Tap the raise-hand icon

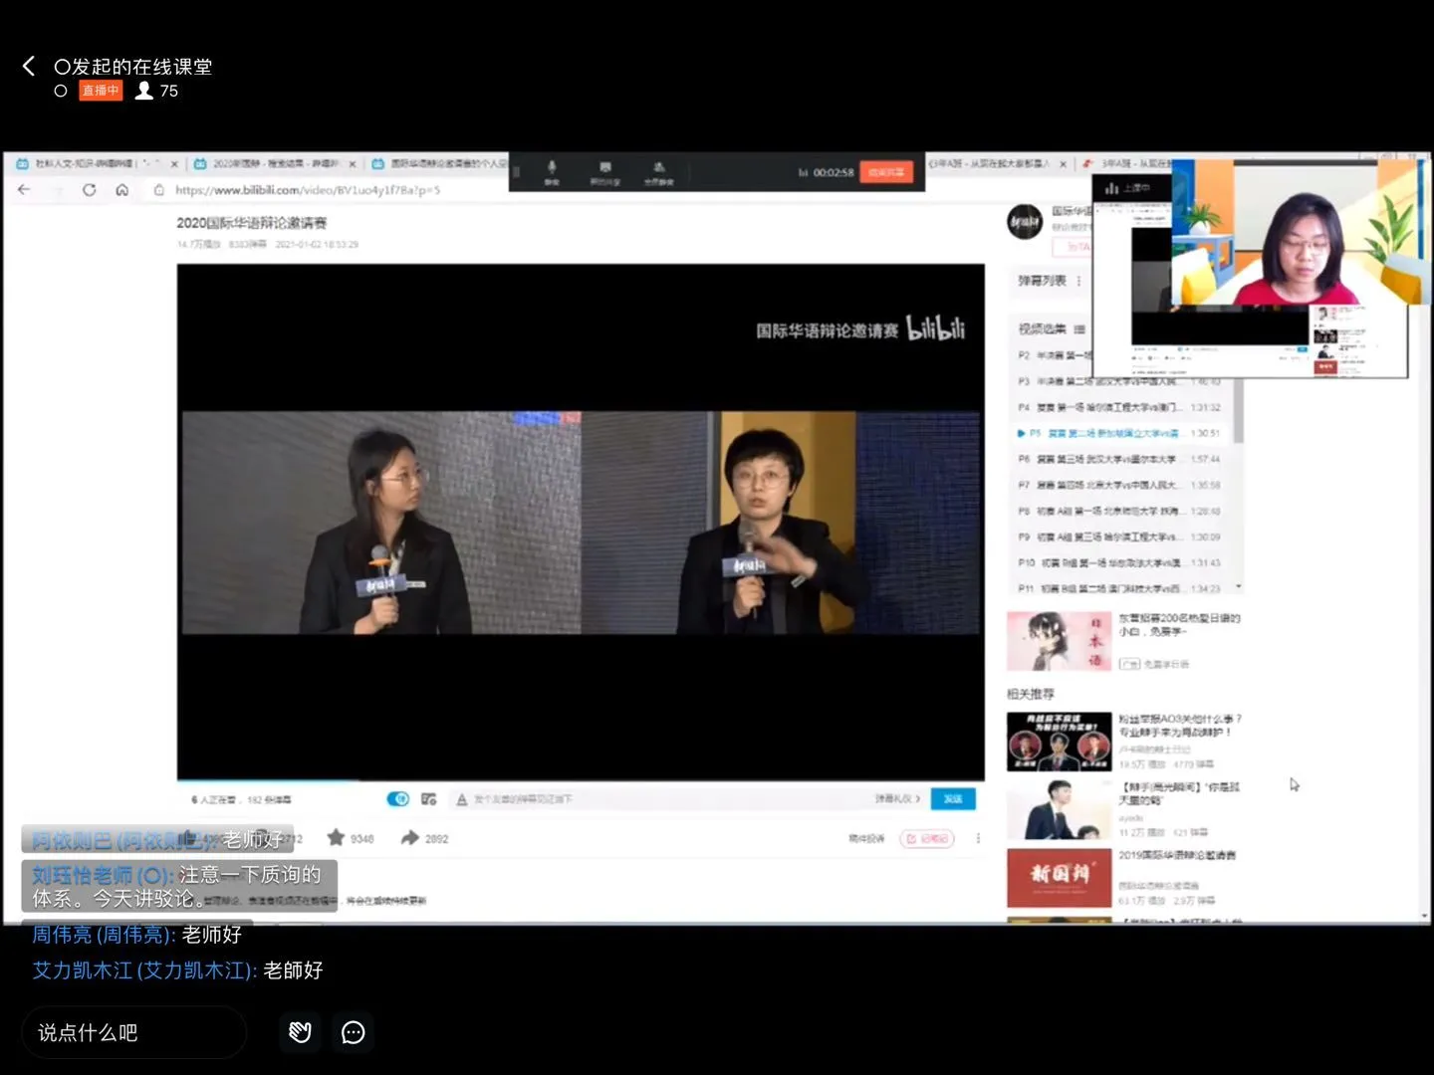coord(300,1032)
